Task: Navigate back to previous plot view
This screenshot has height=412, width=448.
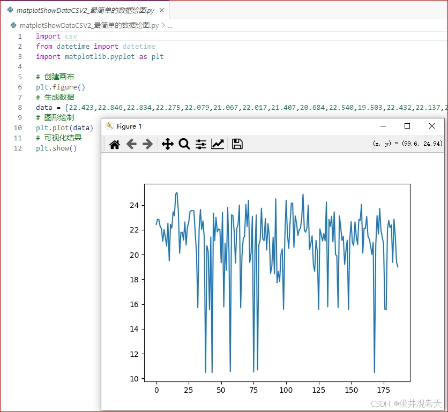Action: click(x=131, y=144)
